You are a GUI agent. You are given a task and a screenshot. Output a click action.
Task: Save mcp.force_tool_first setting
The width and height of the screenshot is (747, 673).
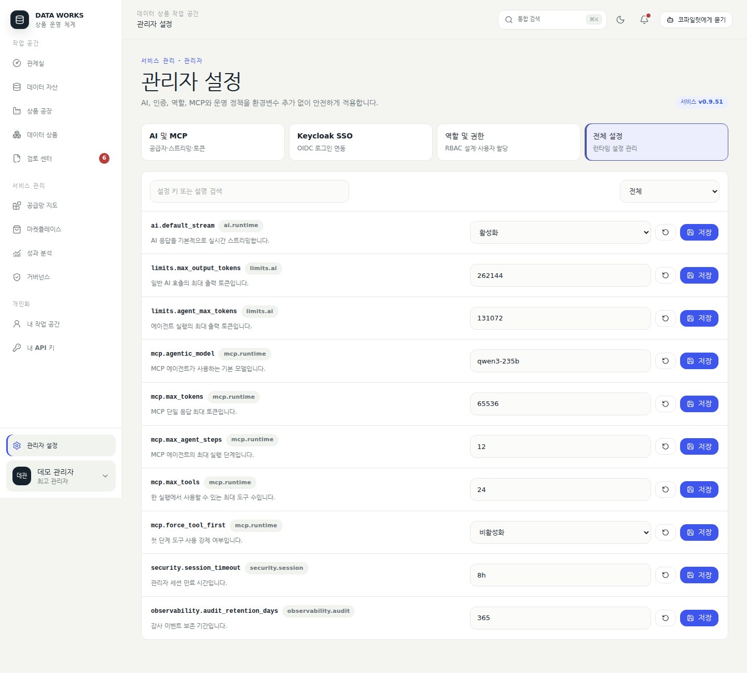pos(699,532)
